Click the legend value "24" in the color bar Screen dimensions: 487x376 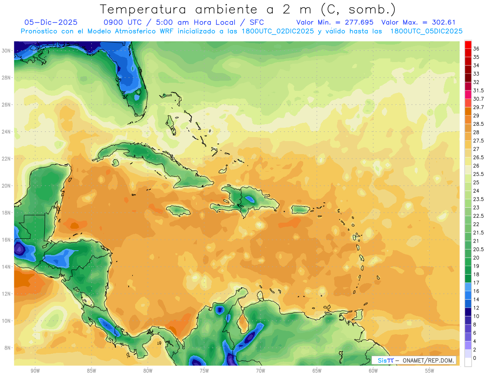[476, 191]
